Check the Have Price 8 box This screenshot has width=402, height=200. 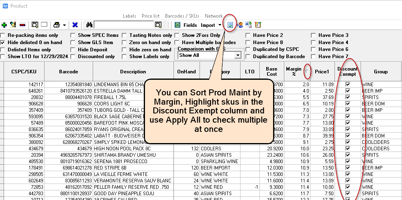tap(248, 42)
